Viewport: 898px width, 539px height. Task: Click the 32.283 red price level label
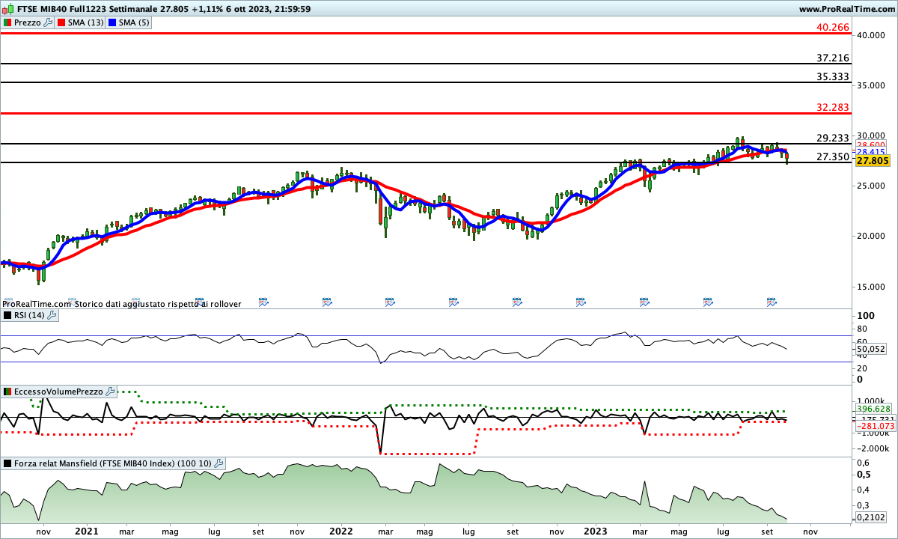(833, 107)
